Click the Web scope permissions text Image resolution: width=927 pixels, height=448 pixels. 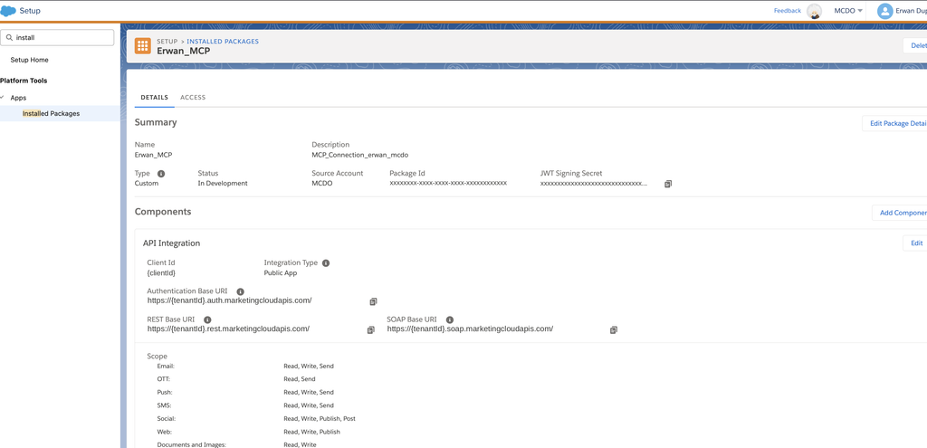(311, 432)
